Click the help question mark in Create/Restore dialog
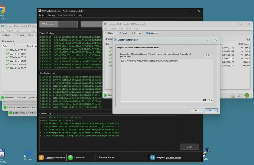Viewport: 254px width, 165px height. (x=208, y=40)
